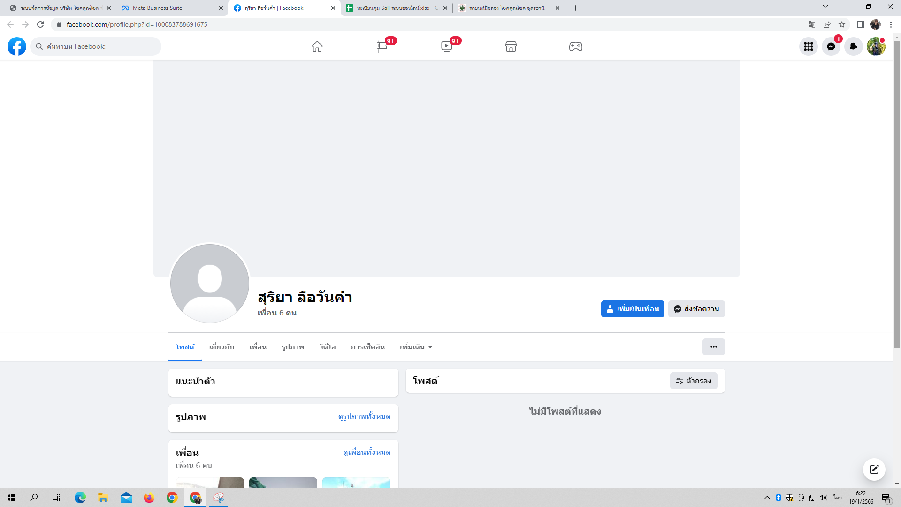
Task: Click the เพิ่มเป็นเพื่อน add friend button
Action: coord(632,309)
